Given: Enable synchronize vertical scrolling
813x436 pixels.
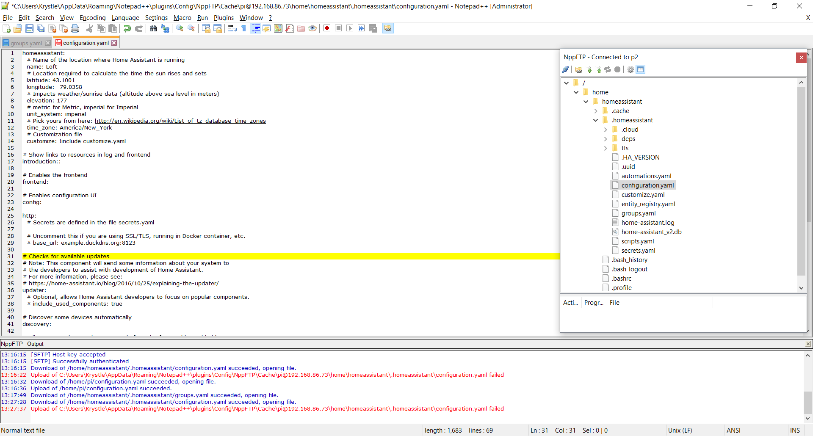Looking at the screenshot, I should tap(205, 28).
